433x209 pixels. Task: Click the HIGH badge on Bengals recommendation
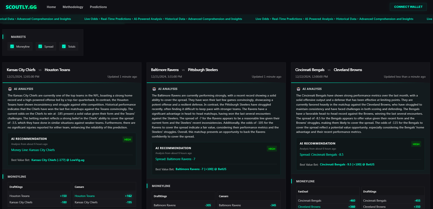coord(416,144)
